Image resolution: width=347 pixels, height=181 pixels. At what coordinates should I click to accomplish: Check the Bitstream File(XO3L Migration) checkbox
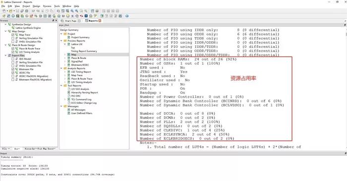[x=13, y=80]
